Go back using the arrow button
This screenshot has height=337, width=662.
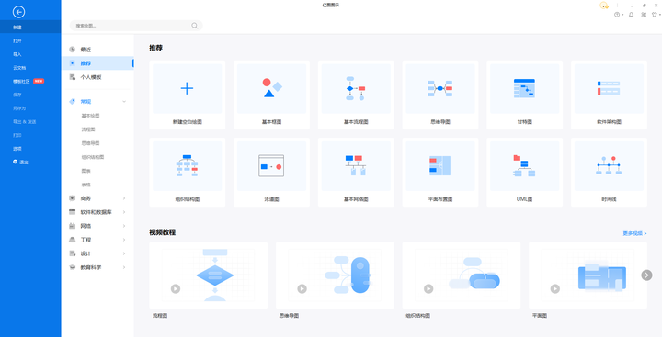pos(18,12)
